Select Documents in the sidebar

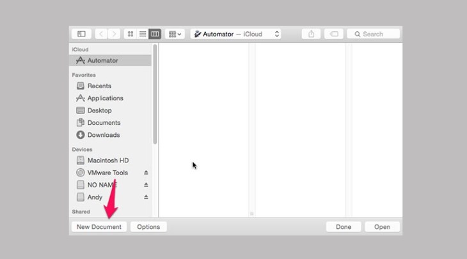coord(110,123)
